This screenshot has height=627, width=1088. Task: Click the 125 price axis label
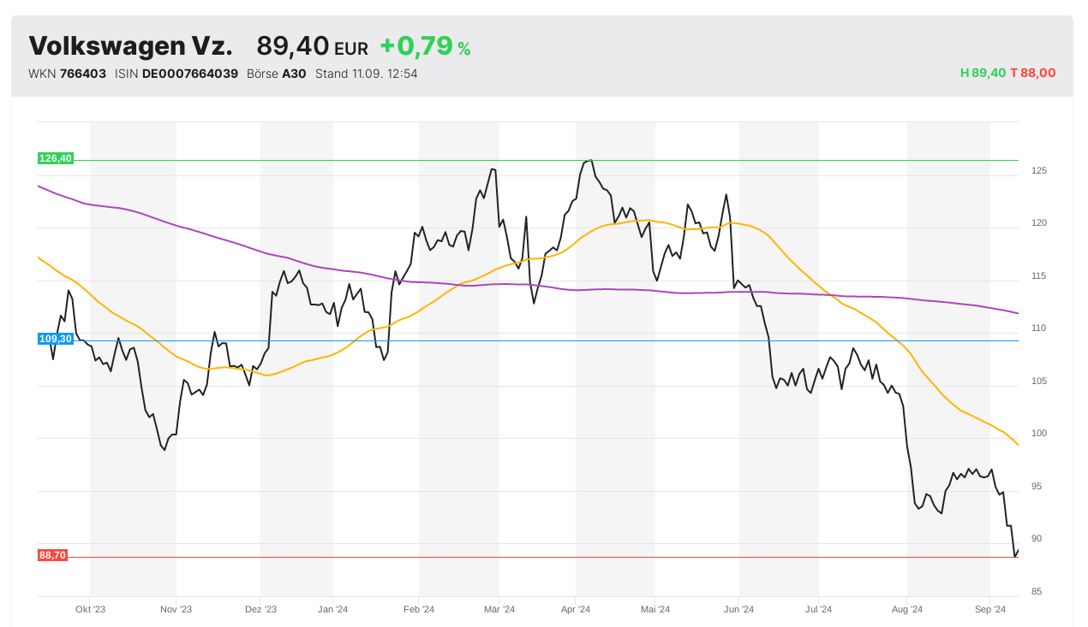click(1038, 171)
